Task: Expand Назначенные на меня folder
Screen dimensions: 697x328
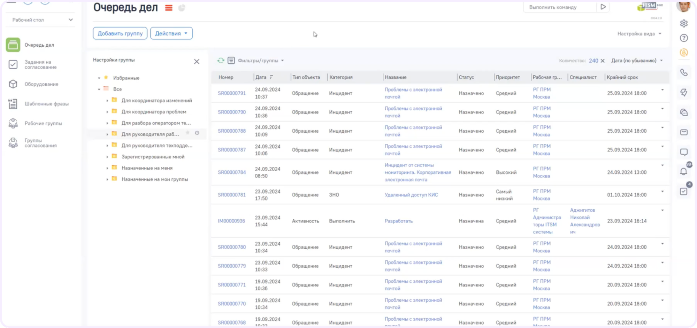Action: coord(107,168)
